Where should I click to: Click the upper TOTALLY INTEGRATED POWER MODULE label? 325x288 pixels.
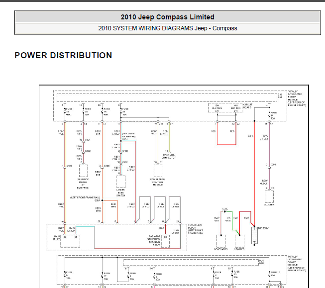(297, 98)
